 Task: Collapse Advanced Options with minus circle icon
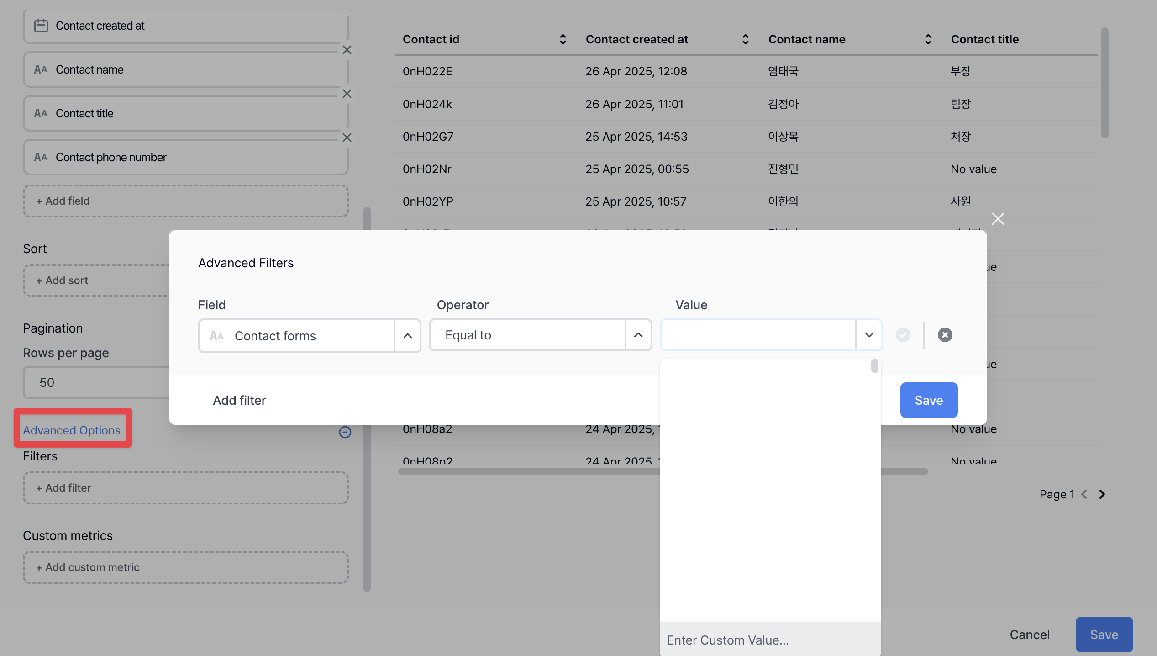tap(345, 432)
